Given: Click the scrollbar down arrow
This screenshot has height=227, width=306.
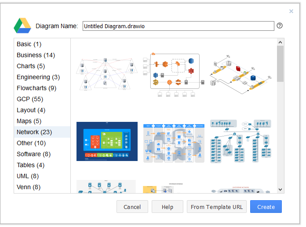Looking at the screenshot, I should click(x=280, y=190).
